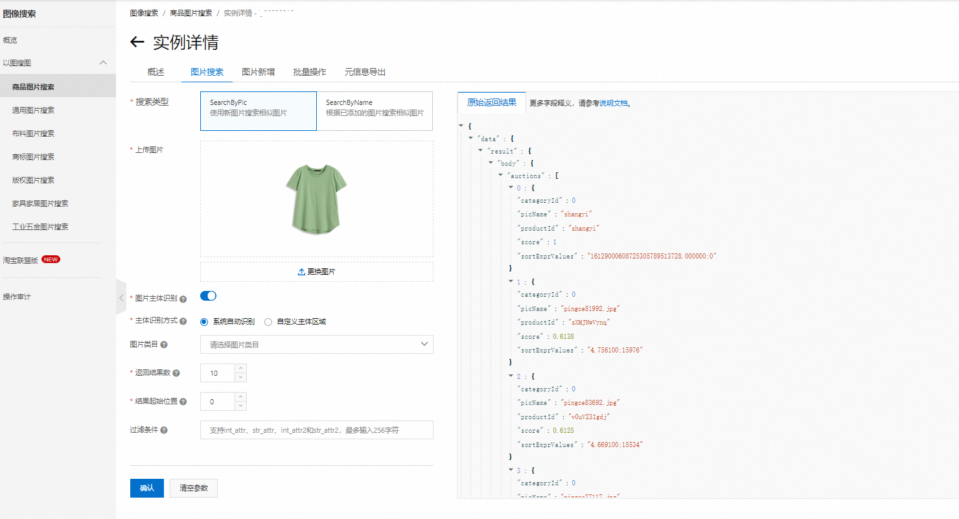This screenshot has height=519, width=959.
Task: Click help icon next to 返回结果数
Action: point(176,373)
